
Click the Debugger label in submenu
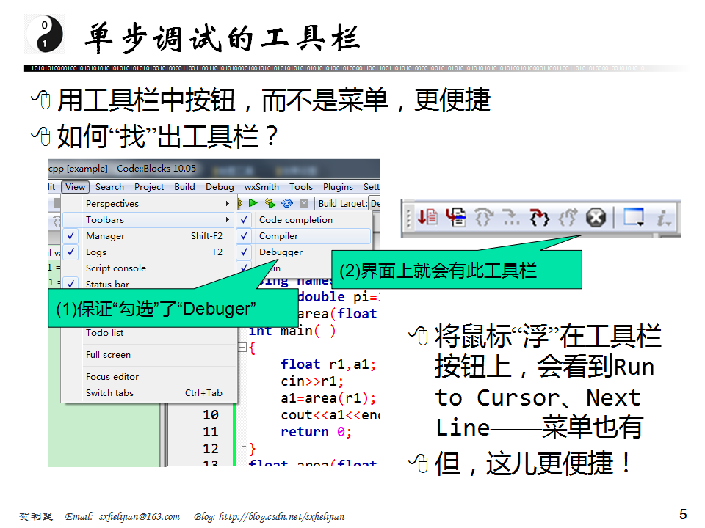tap(281, 252)
